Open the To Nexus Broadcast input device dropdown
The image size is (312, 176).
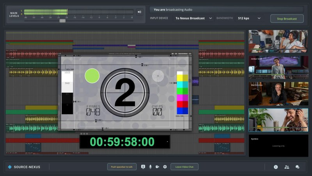pyautogui.click(x=193, y=18)
